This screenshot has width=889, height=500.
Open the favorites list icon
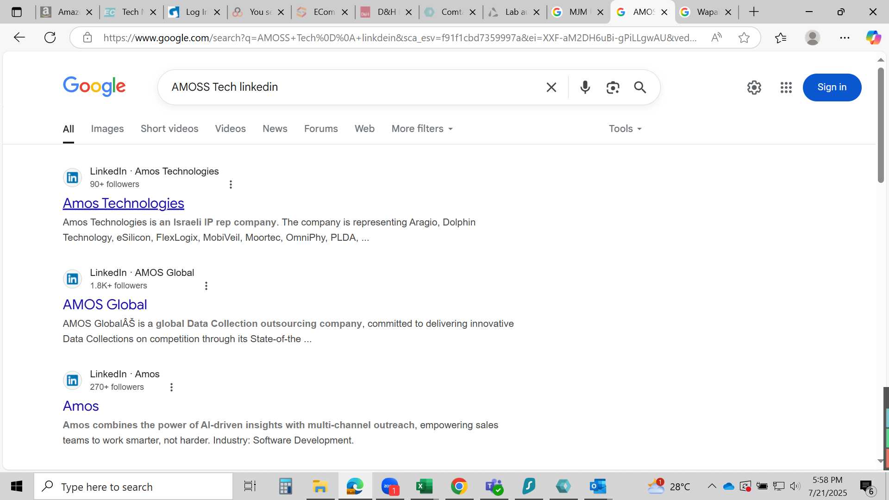[781, 37]
